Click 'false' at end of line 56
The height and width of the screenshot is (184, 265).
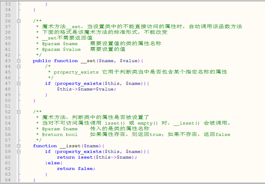tap(223, 134)
